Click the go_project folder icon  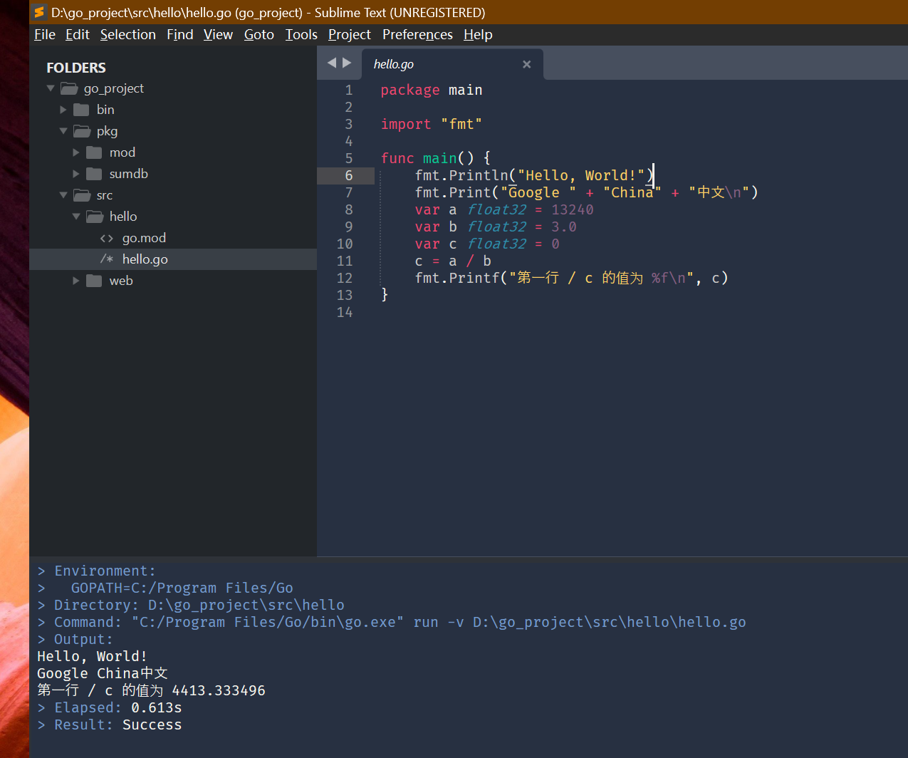[x=69, y=88]
